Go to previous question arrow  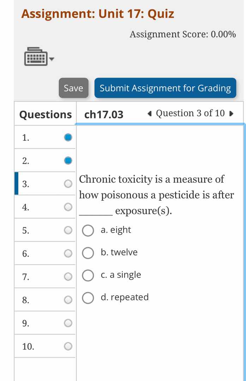pyautogui.click(x=150, y=114)
